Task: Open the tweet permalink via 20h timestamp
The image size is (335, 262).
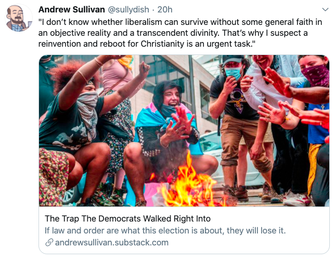Action: 165,9
